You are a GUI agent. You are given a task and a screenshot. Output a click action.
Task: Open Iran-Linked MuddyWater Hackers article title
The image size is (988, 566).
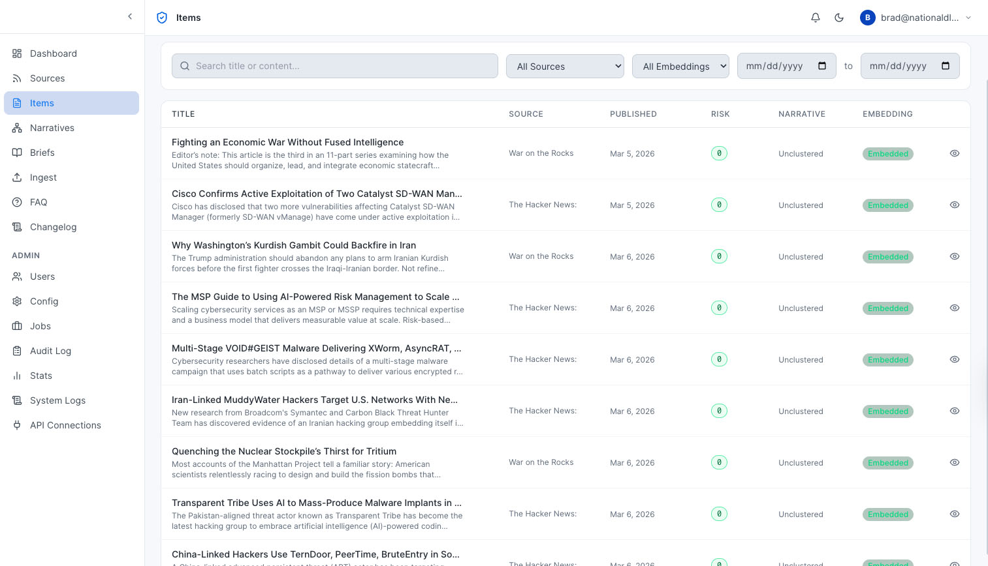click(314, 400)
